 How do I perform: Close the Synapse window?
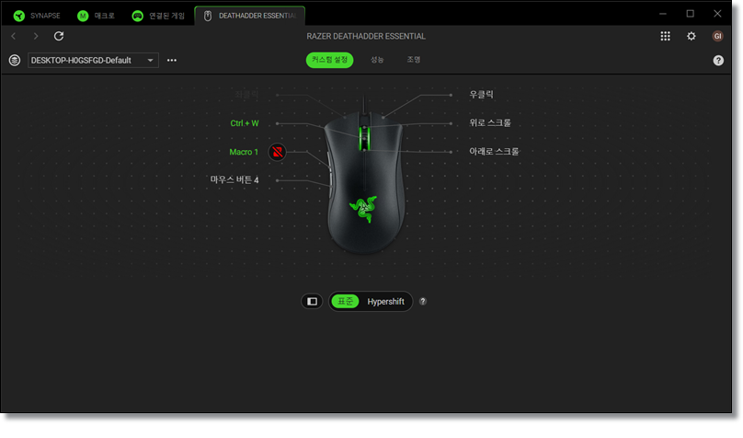click(x=717, y=14)
